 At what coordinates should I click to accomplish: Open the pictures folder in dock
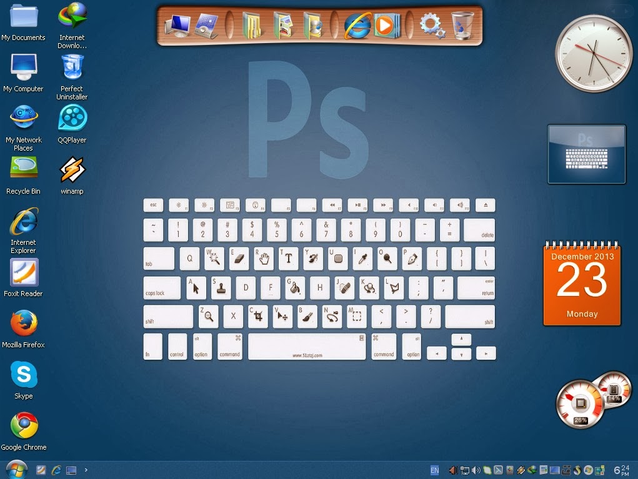pyautogui.click(x=284, y=26)
